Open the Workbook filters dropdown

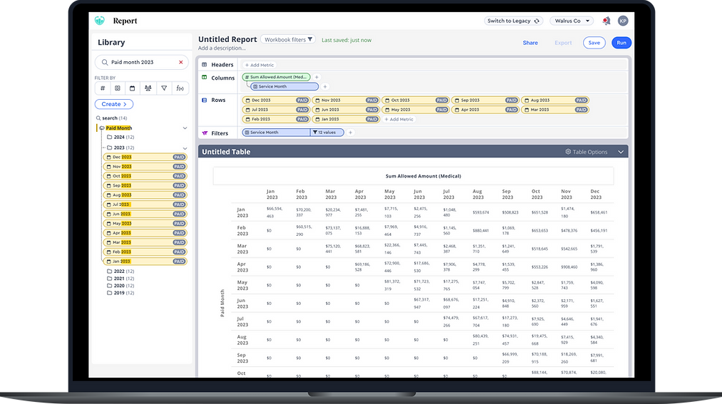[289, 40]
